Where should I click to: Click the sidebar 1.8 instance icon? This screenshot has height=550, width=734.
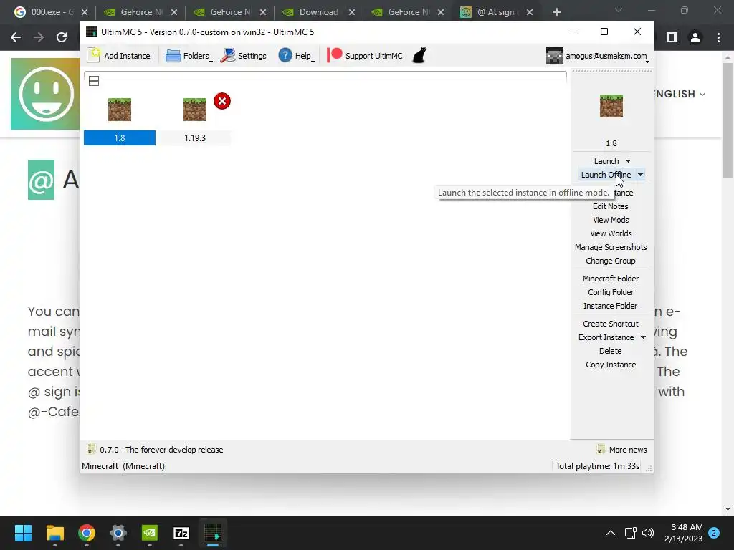click(x=611, y=106)
